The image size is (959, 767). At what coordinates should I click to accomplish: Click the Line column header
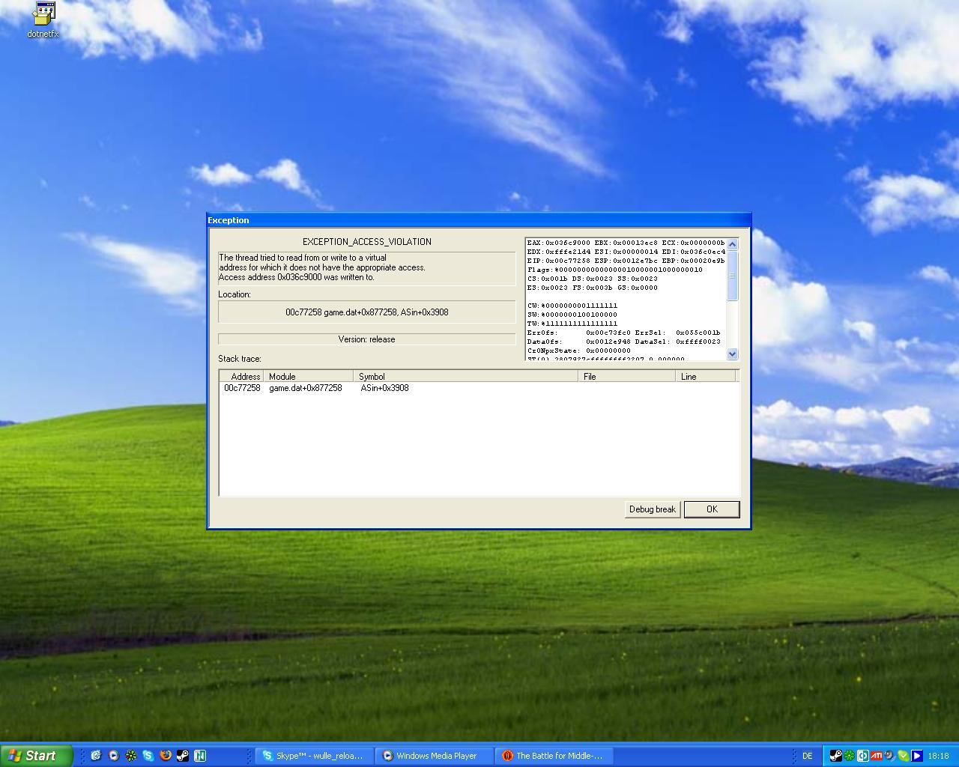[x=706, y=376]
